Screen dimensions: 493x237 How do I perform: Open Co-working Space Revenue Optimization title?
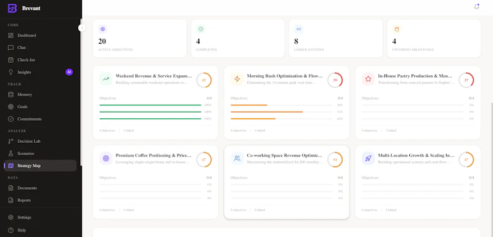pyautogui.click(x=285, y=155)
